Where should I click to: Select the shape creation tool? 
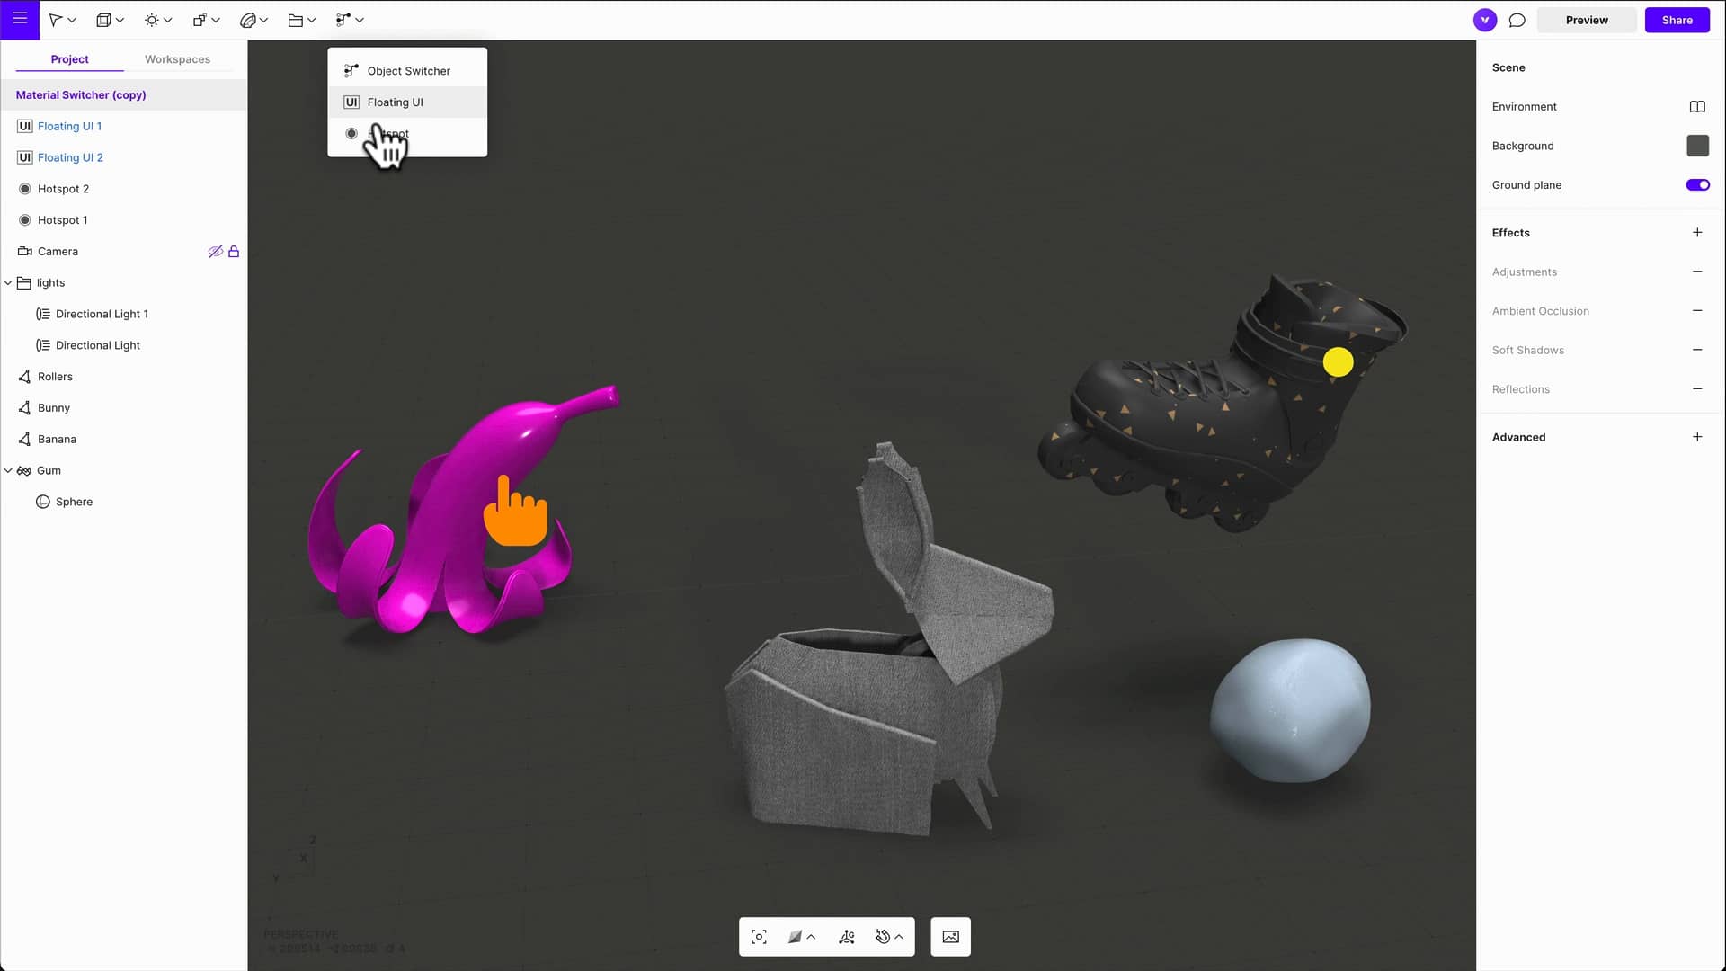click(x=104, y=19)
